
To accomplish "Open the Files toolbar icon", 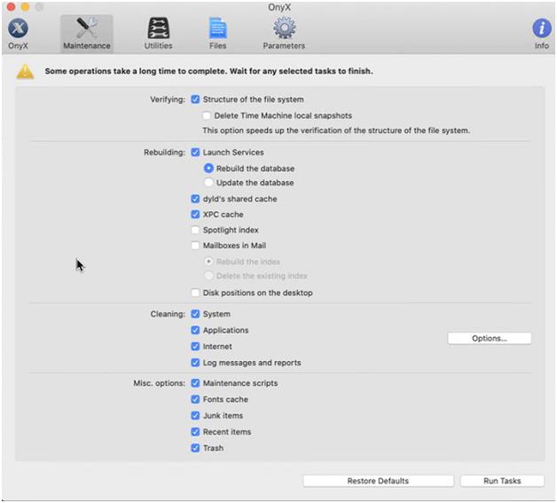I will pos(218,34).
